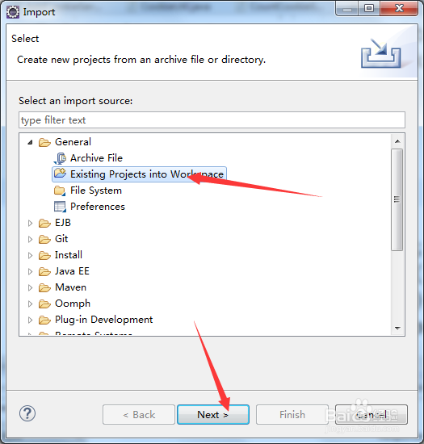424x444 pixels.
Task: Click the Preferences table icon
Action: pos(60,207)
